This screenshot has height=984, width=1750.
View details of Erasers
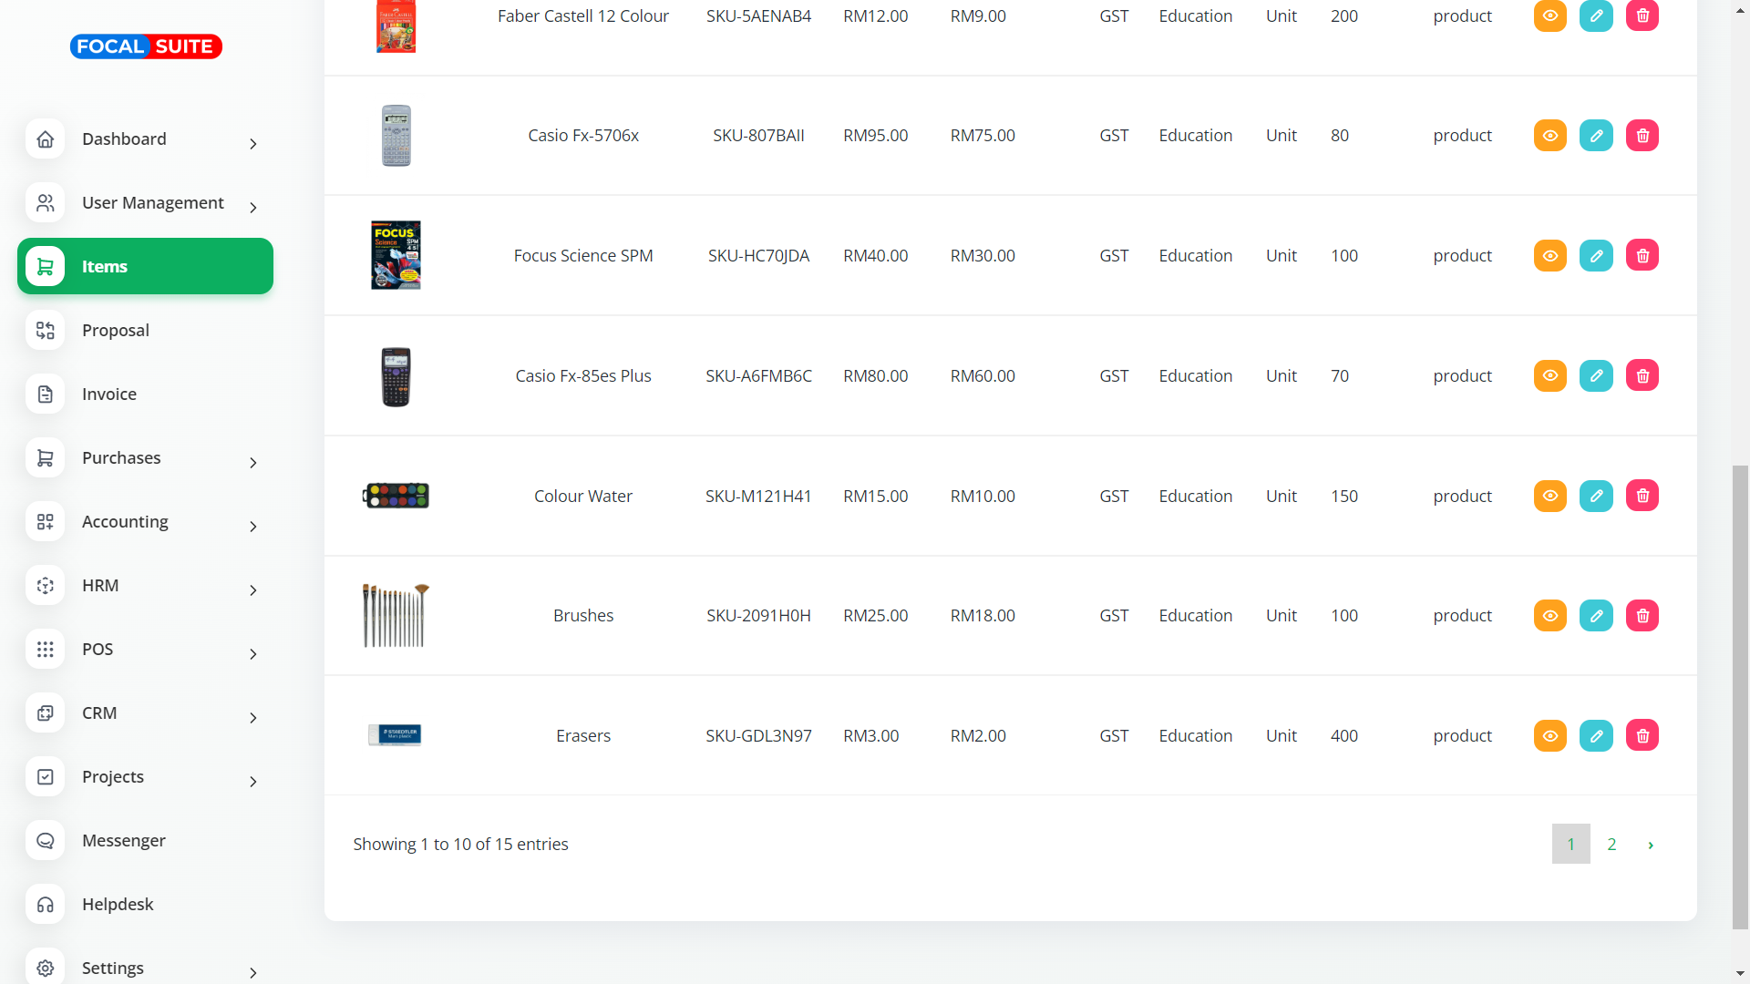[x=1550, y=736]
